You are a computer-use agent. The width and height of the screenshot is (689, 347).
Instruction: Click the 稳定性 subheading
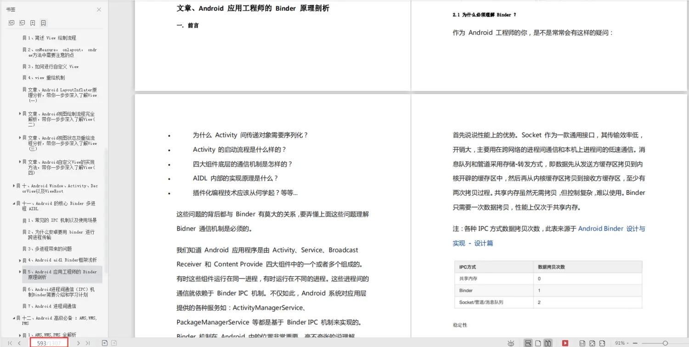pos(460,325)
